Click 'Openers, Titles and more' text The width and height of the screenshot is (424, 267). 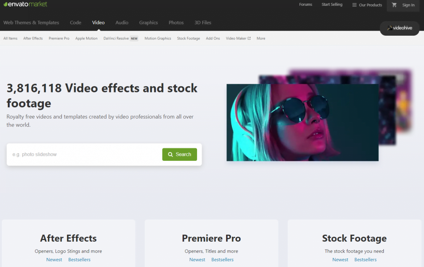(212, 251)
